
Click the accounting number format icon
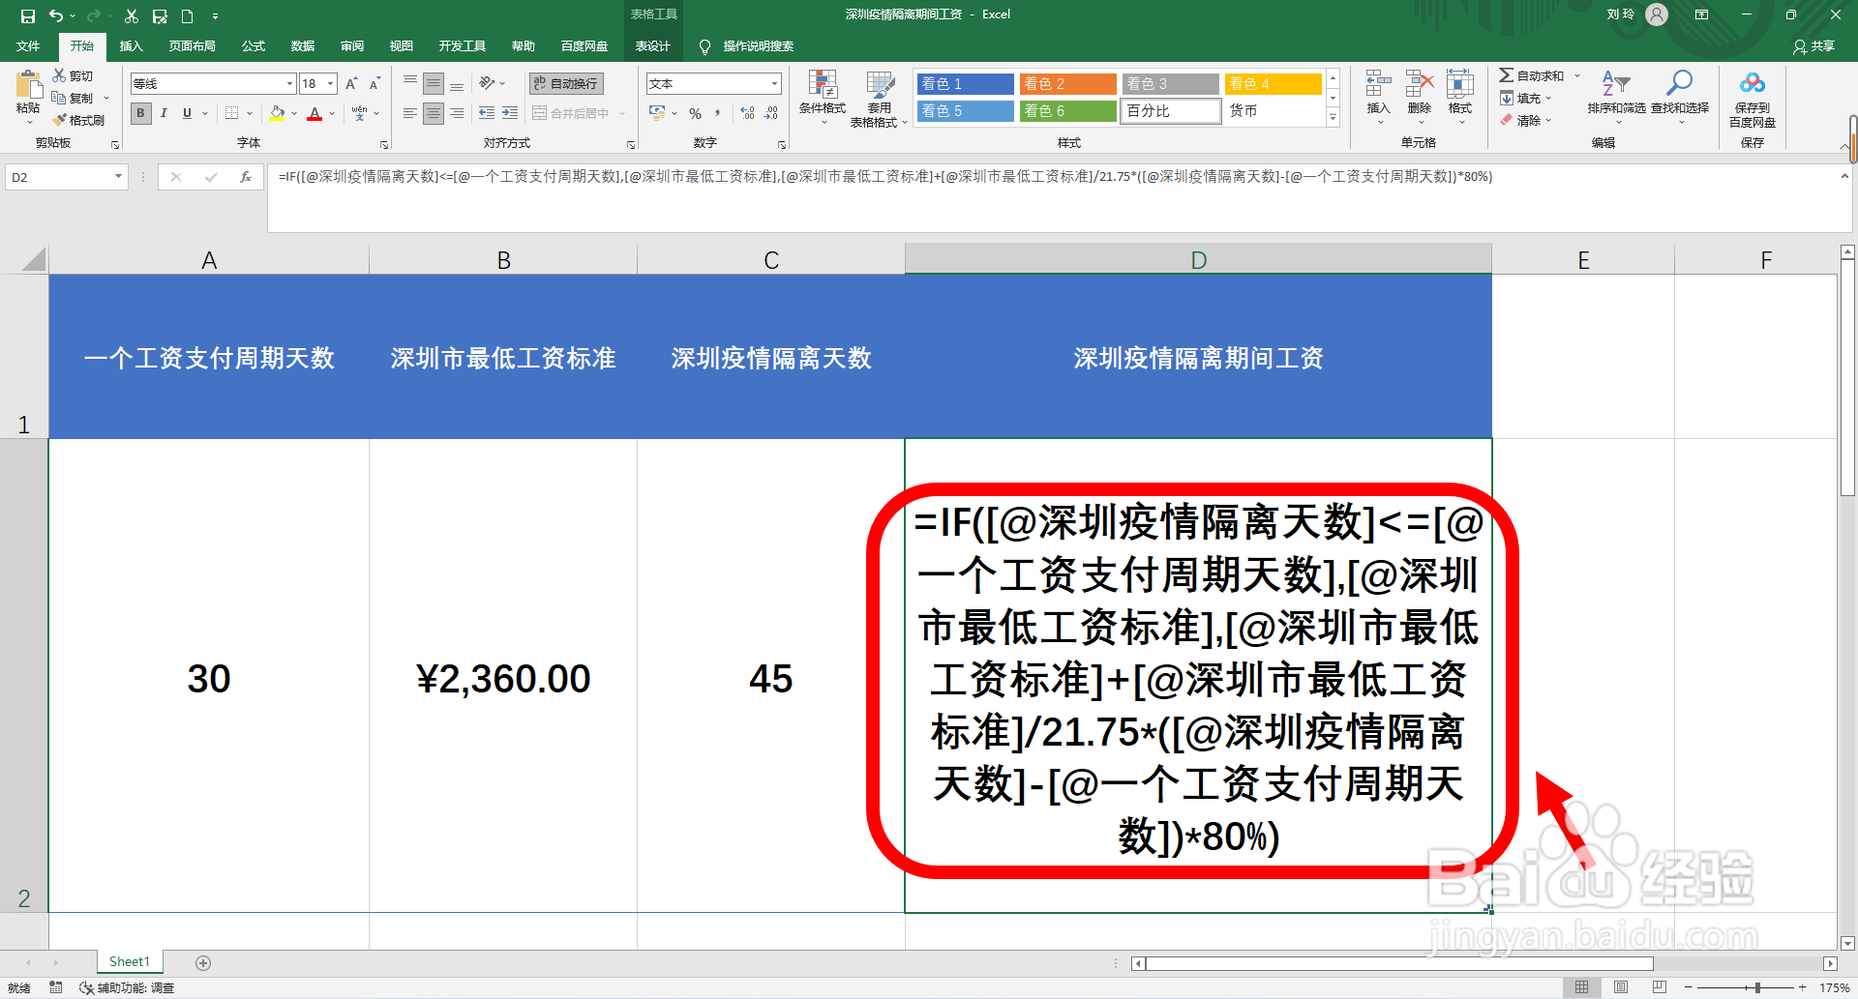[x=657, y=113]
